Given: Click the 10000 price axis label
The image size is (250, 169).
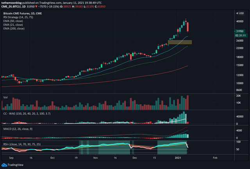Looking at the screenshot, I should click(240, 83).
